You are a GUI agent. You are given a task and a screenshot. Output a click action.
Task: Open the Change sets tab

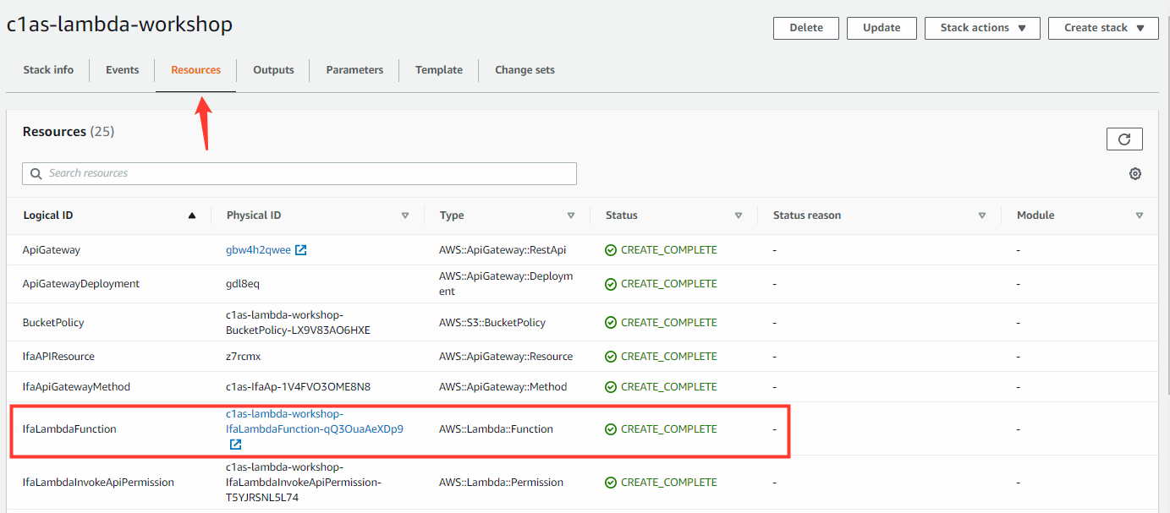pyautogui.click(x=525, y=70)
